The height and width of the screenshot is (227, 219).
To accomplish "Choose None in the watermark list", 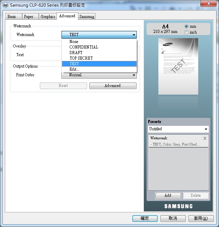I will click(99, 42).
